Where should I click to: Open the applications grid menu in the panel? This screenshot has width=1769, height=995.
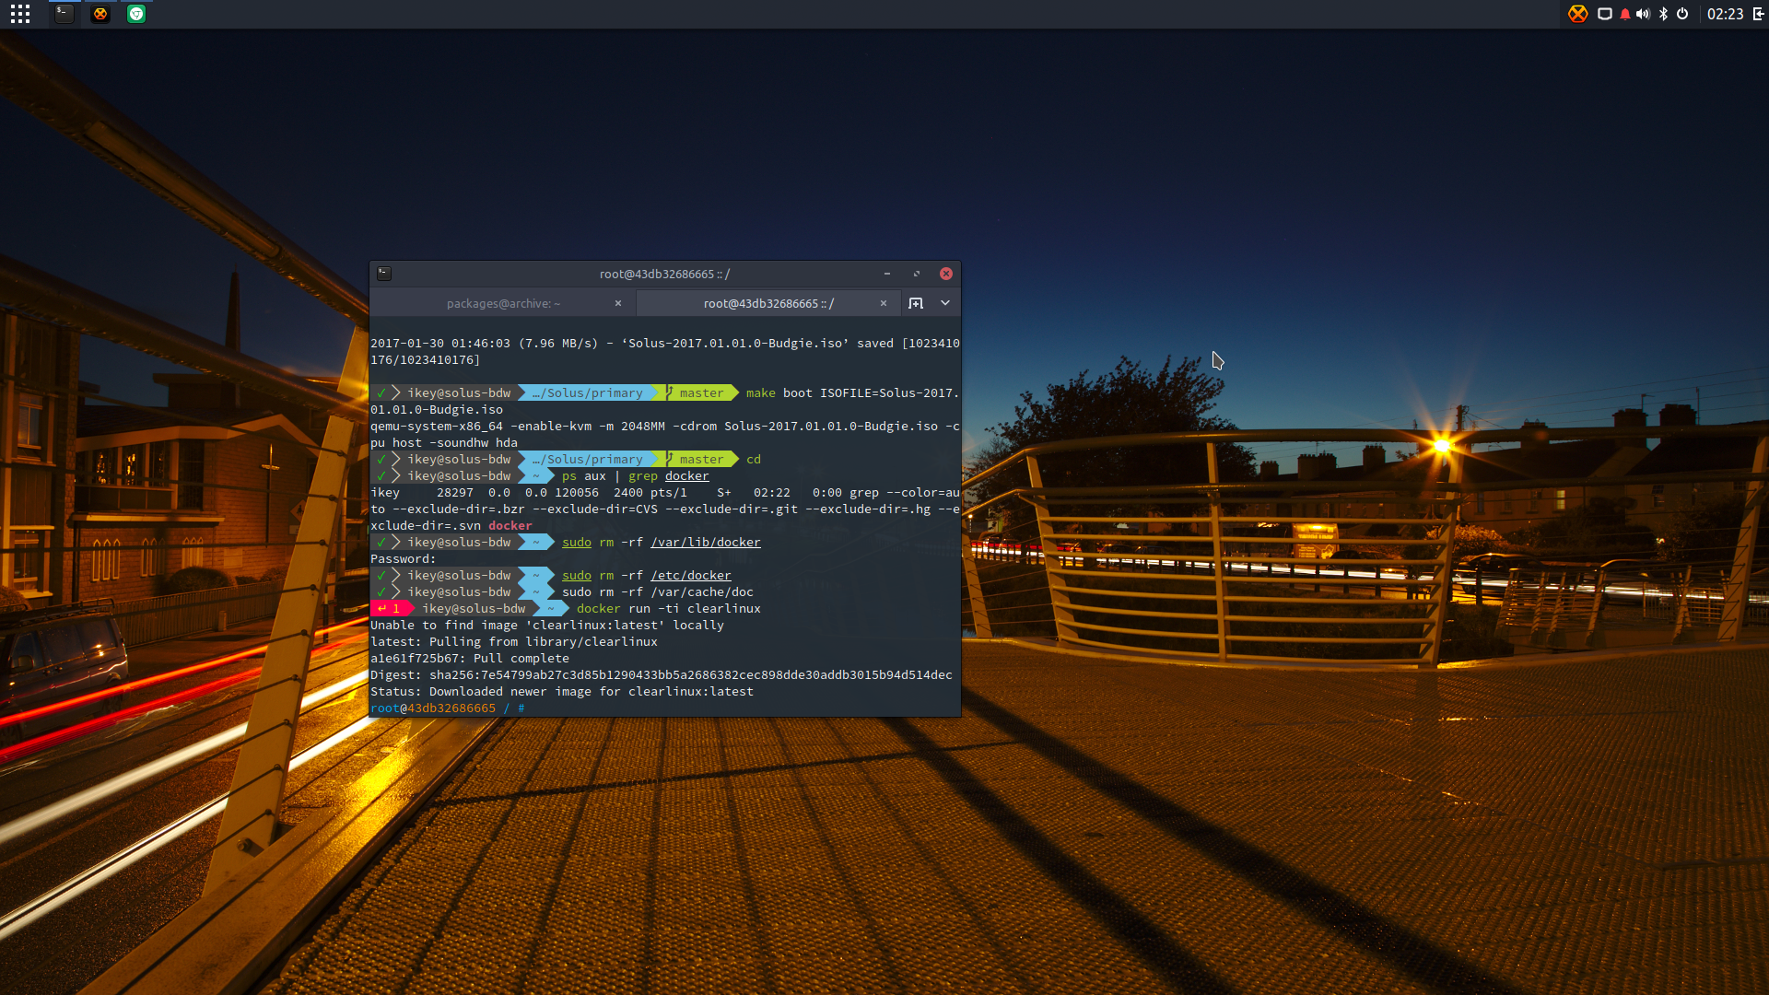(20, 14)
